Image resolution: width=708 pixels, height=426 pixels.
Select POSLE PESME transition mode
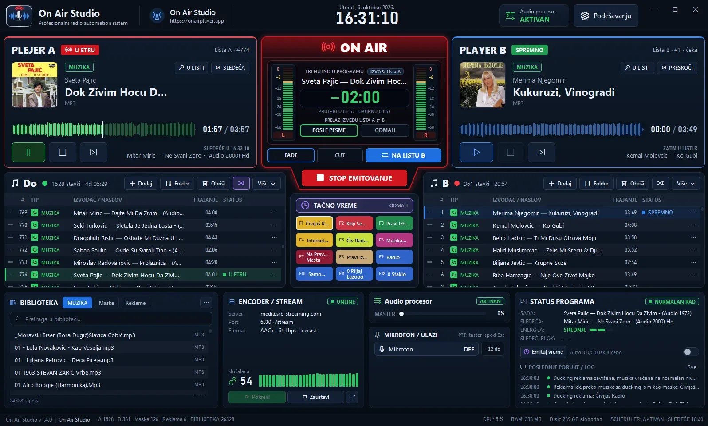pyautogui.click(x=329, y=130)
